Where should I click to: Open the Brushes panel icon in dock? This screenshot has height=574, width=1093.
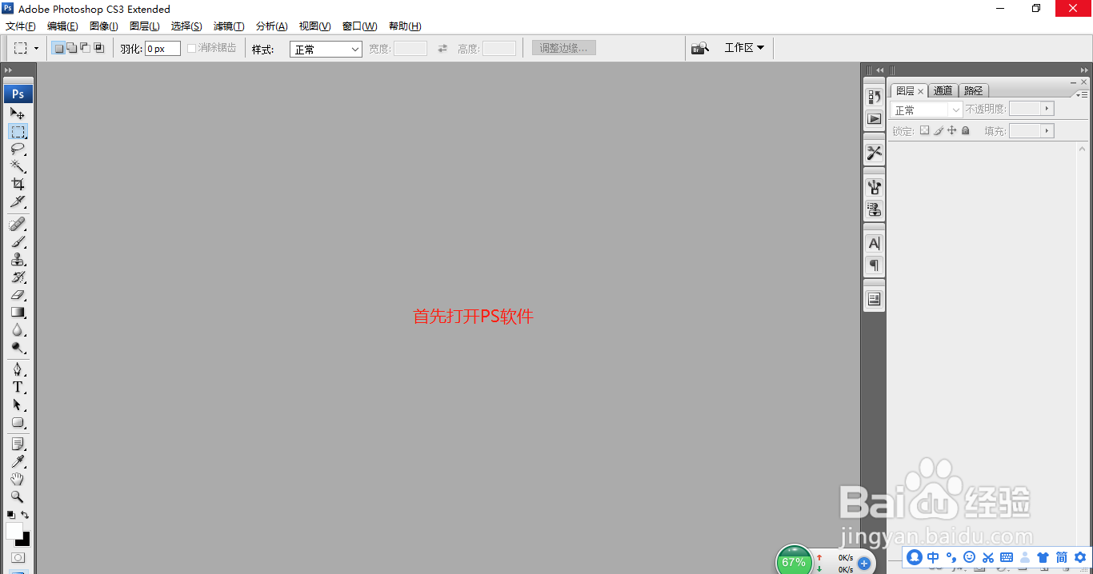[x=874, y=187]
